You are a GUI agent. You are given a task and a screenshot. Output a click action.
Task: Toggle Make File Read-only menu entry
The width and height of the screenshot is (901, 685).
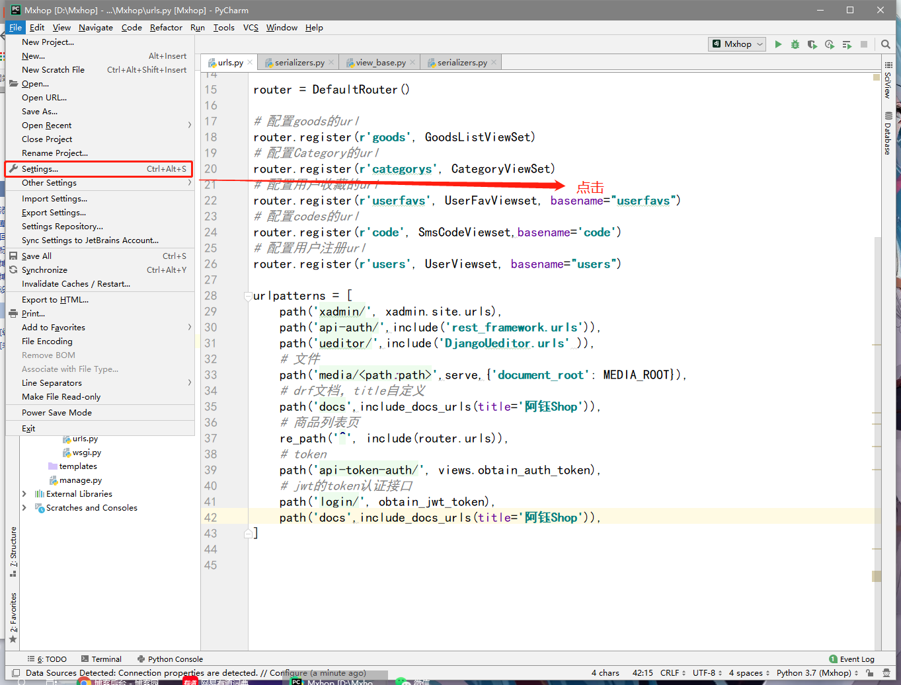click(61, 397)
